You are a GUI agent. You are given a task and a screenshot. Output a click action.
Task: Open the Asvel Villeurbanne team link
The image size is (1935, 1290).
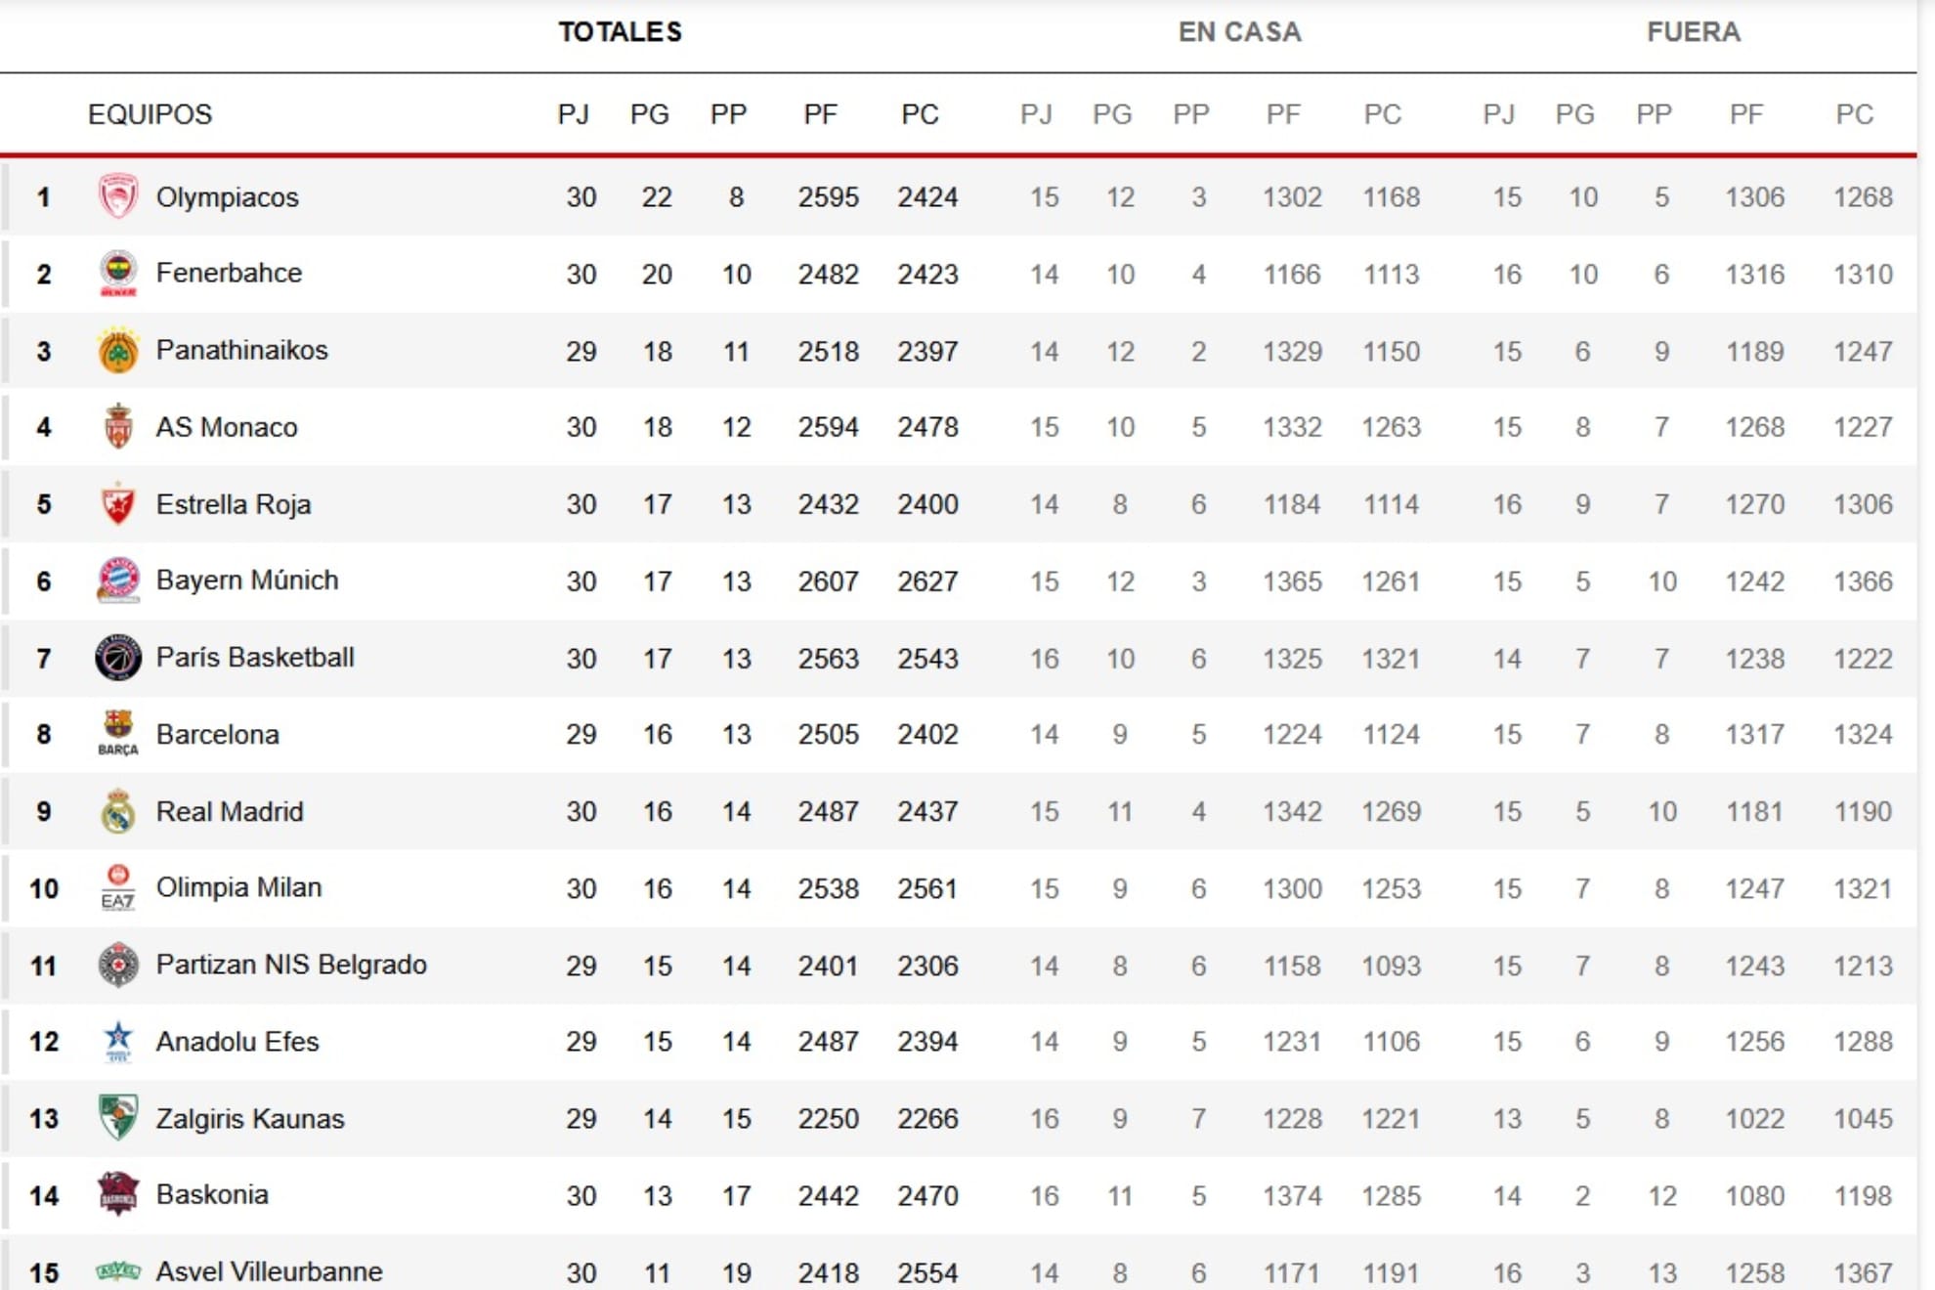[269, 1271]
